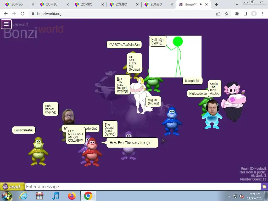
Task: Click the Room ID - default text
Action: pyautogui.click(x=254, y=169)
